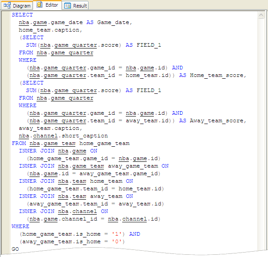
Task: Click the alias 'Away_team_score,'
Action: 218,120
